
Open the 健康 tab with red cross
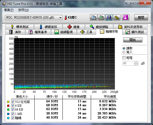pyautogui.click(x=74, y=27)
